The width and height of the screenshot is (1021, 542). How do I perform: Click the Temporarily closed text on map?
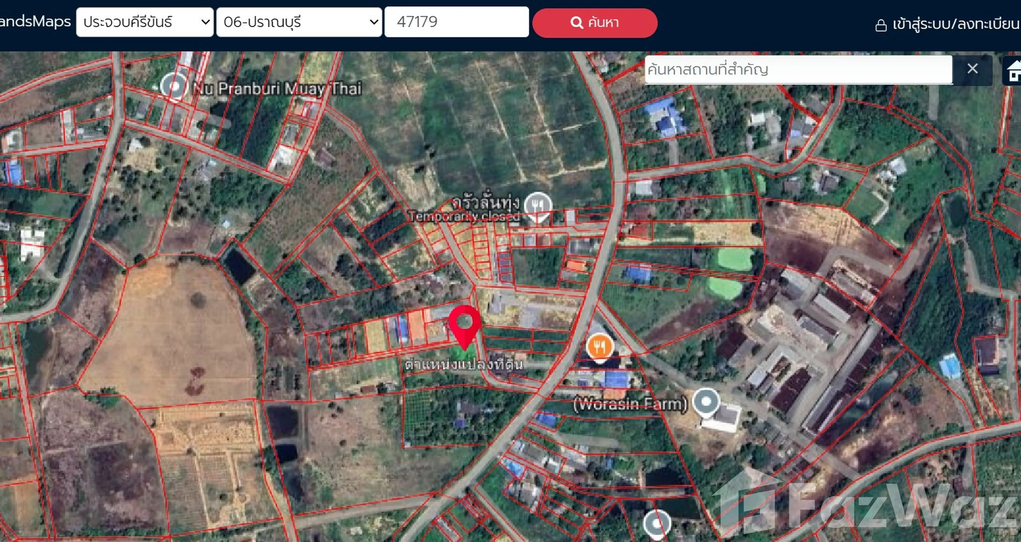(464, 216)
